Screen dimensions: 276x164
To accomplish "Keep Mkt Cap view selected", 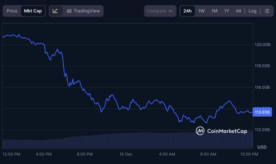I will pyautogui.click(x=33, y=11).
